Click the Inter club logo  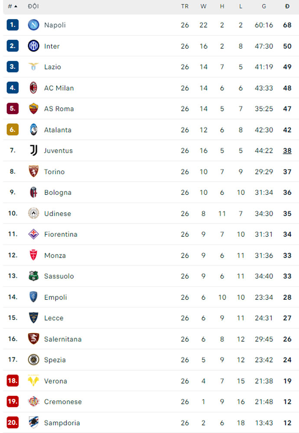pos(33,46)
